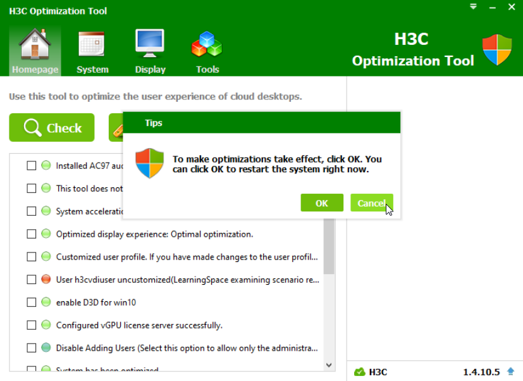
Task: Click the green status dot for enable D3D
Action: (x=46, y=302)
